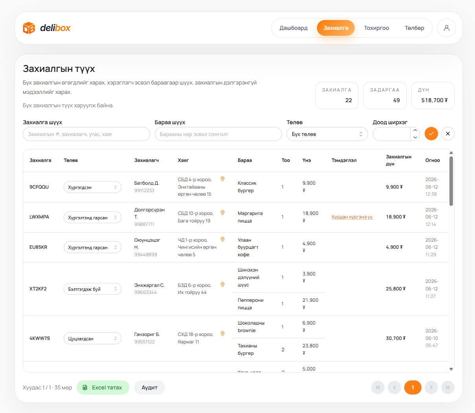
Task: Click order ID XT2KF2
Action: tap(38, 289)
